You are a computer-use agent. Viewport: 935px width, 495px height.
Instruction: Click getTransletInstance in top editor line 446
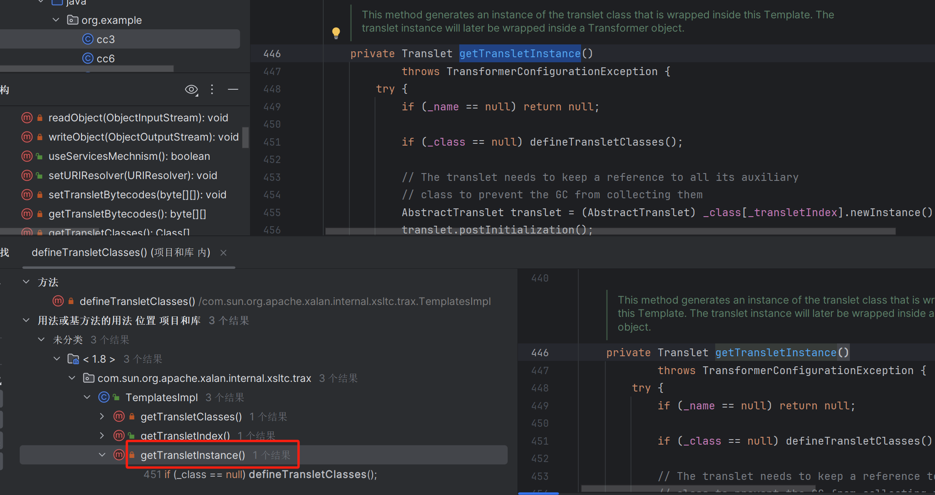point(520,54)
